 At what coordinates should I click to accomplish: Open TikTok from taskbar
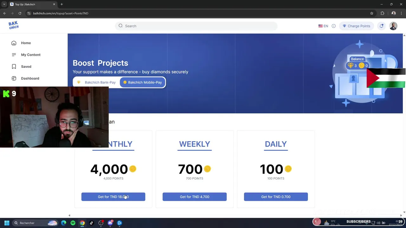tap(91, 223)
